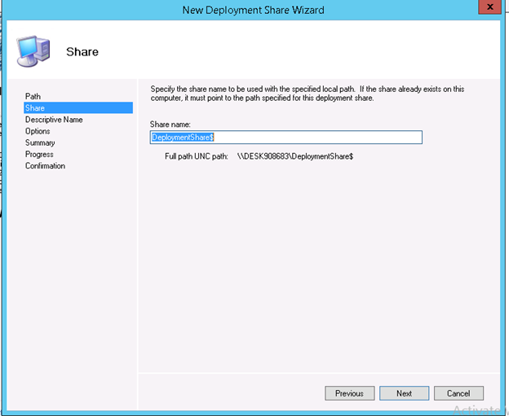Choose the Confirmation step in the sidebar
The image size is (509, 416).
[45, 166]
